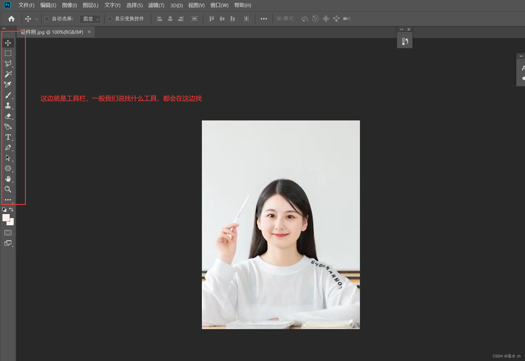Expand the Move tool preset dropdown arrow
The width and height of the screenshot is (525, 361).
click(37, 19)
